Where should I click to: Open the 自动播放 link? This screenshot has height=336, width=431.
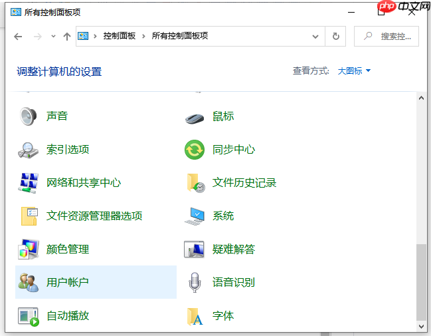click(x=68, y=316)
